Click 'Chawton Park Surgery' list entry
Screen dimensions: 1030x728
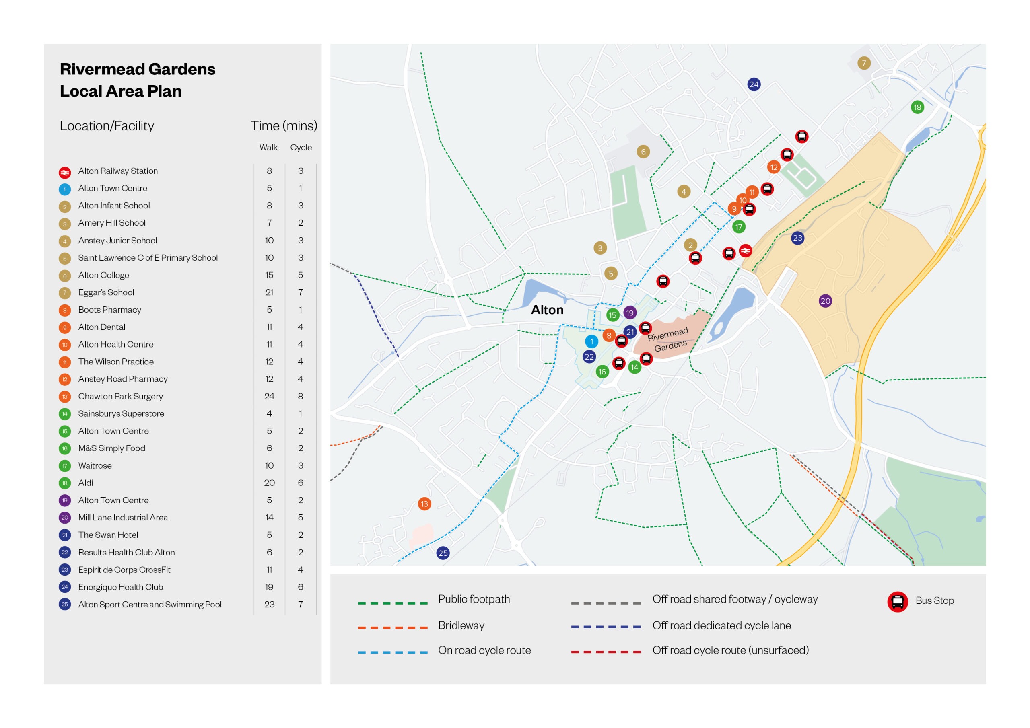click(x=120, y=397)
